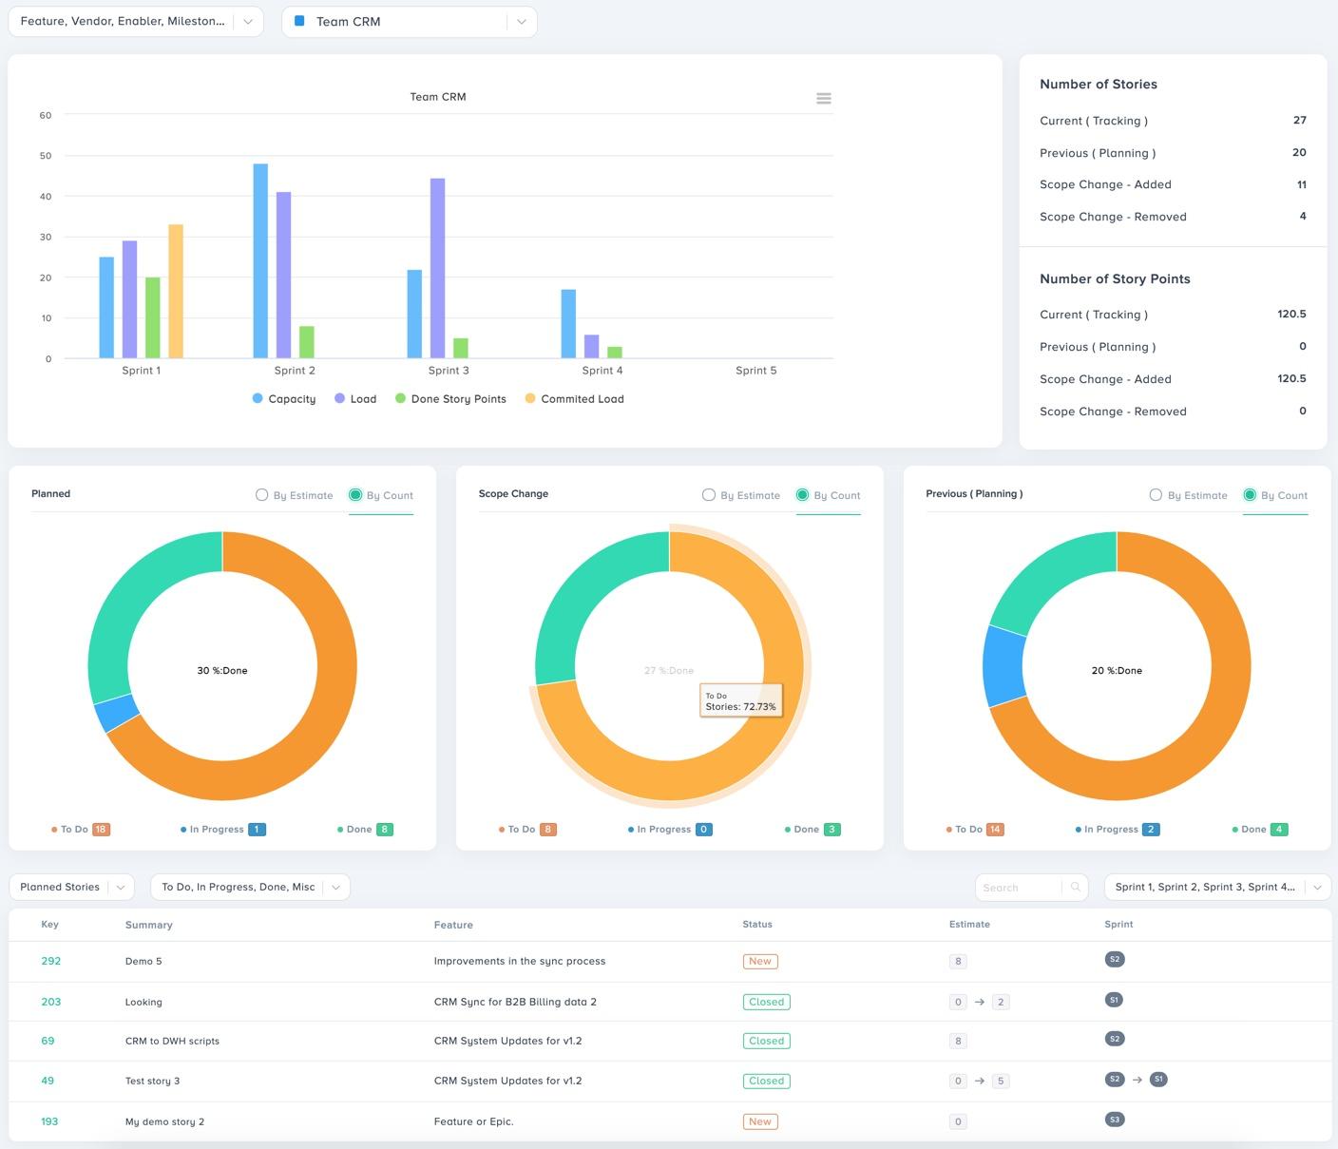Sort table by Sprint column header
The image size is (1338, 1149).
(x=1118, y=924)
